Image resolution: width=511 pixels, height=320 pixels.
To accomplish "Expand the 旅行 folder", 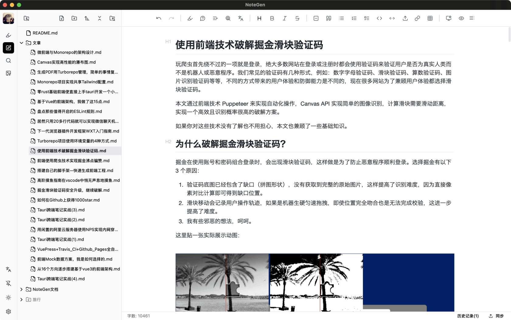I will pos(22,300).
